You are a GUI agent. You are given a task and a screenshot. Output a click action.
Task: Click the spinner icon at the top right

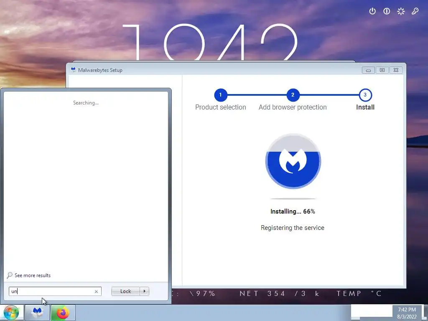(x=401, y=11)
